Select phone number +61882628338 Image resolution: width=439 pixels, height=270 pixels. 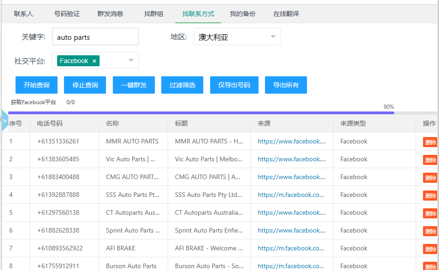click(x=58, y=230)
